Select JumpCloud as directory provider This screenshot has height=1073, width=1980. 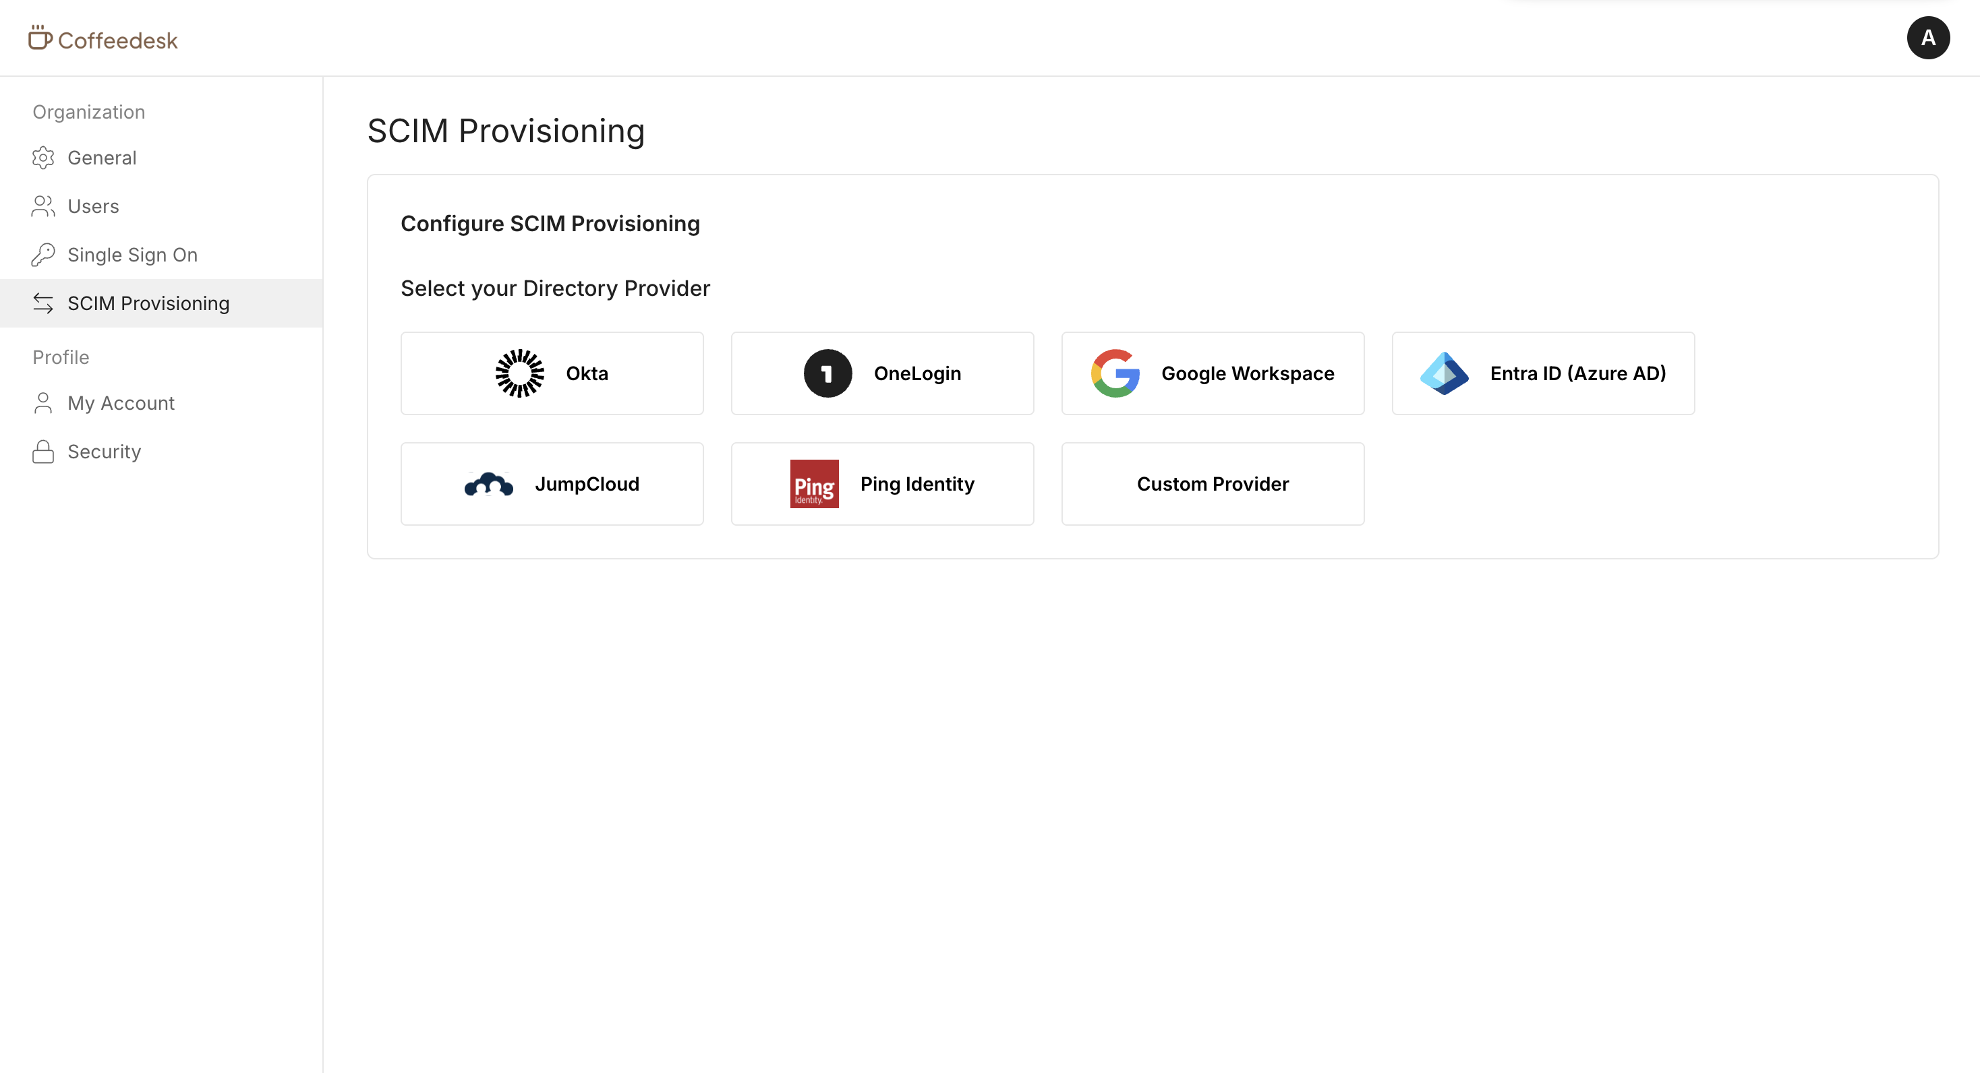(x=552, y=484)
